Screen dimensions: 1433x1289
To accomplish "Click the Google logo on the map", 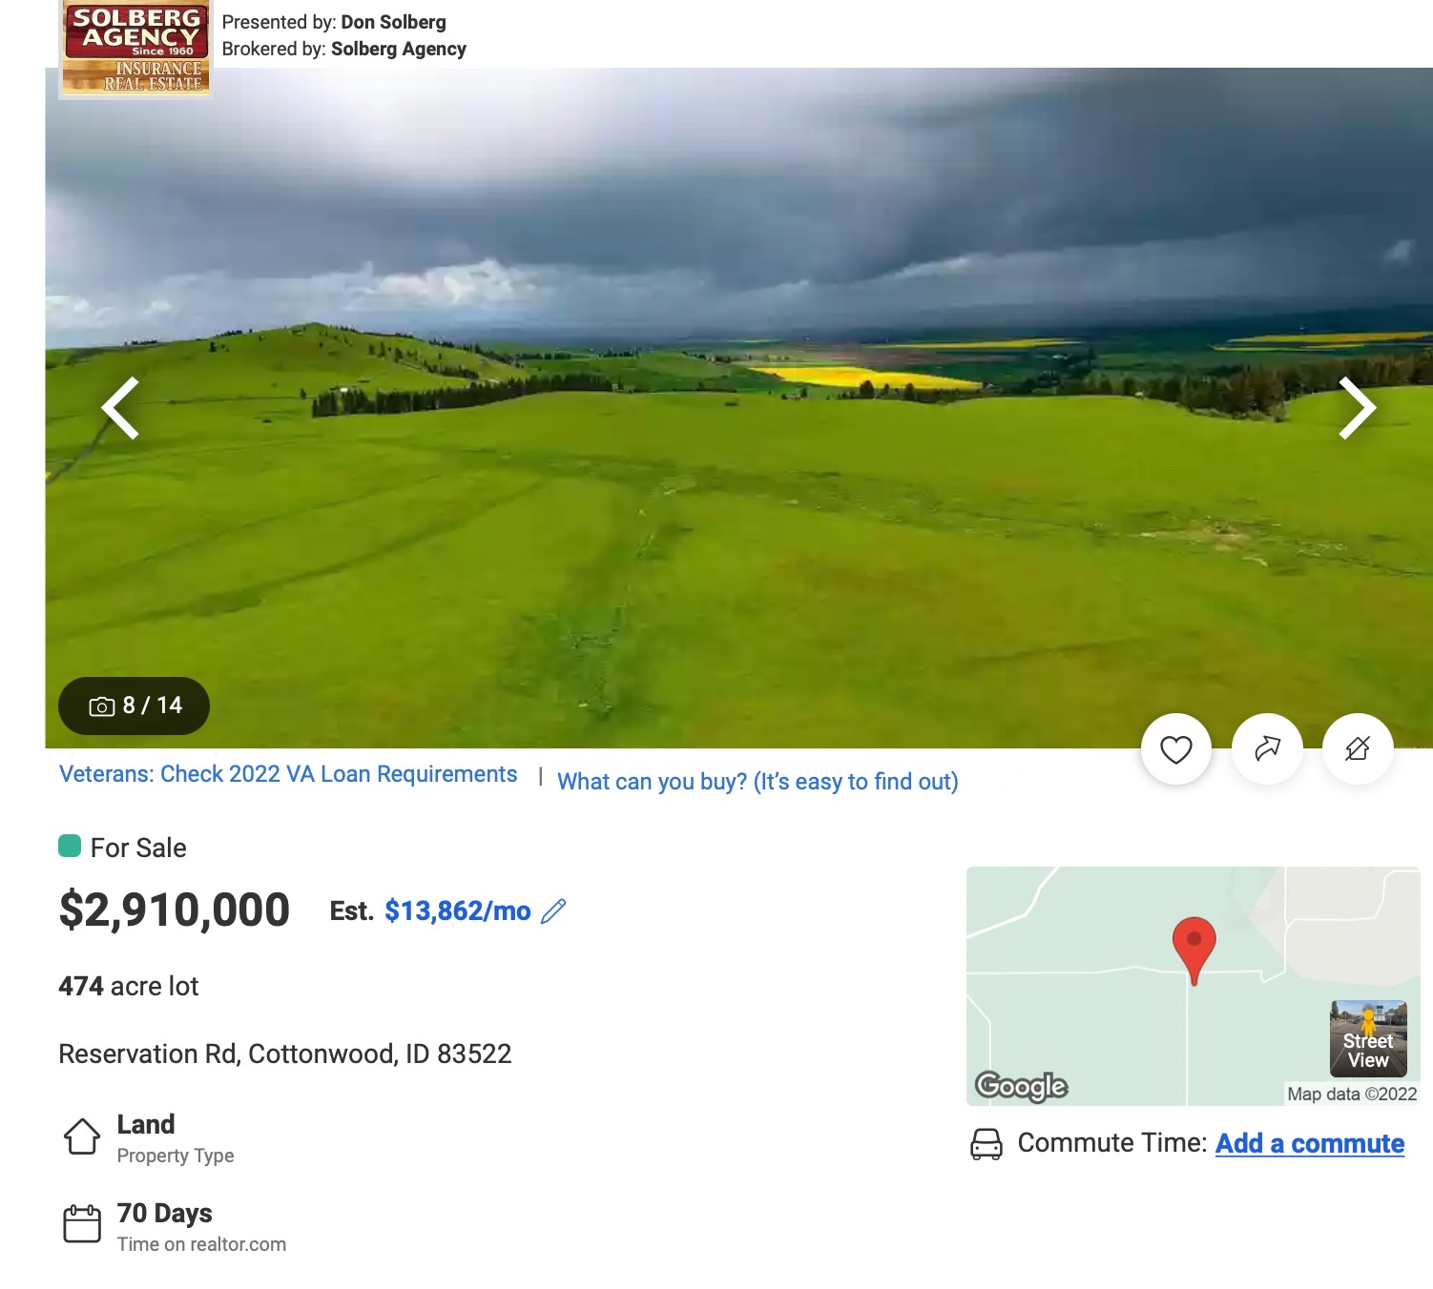I will point(1021,1086).
